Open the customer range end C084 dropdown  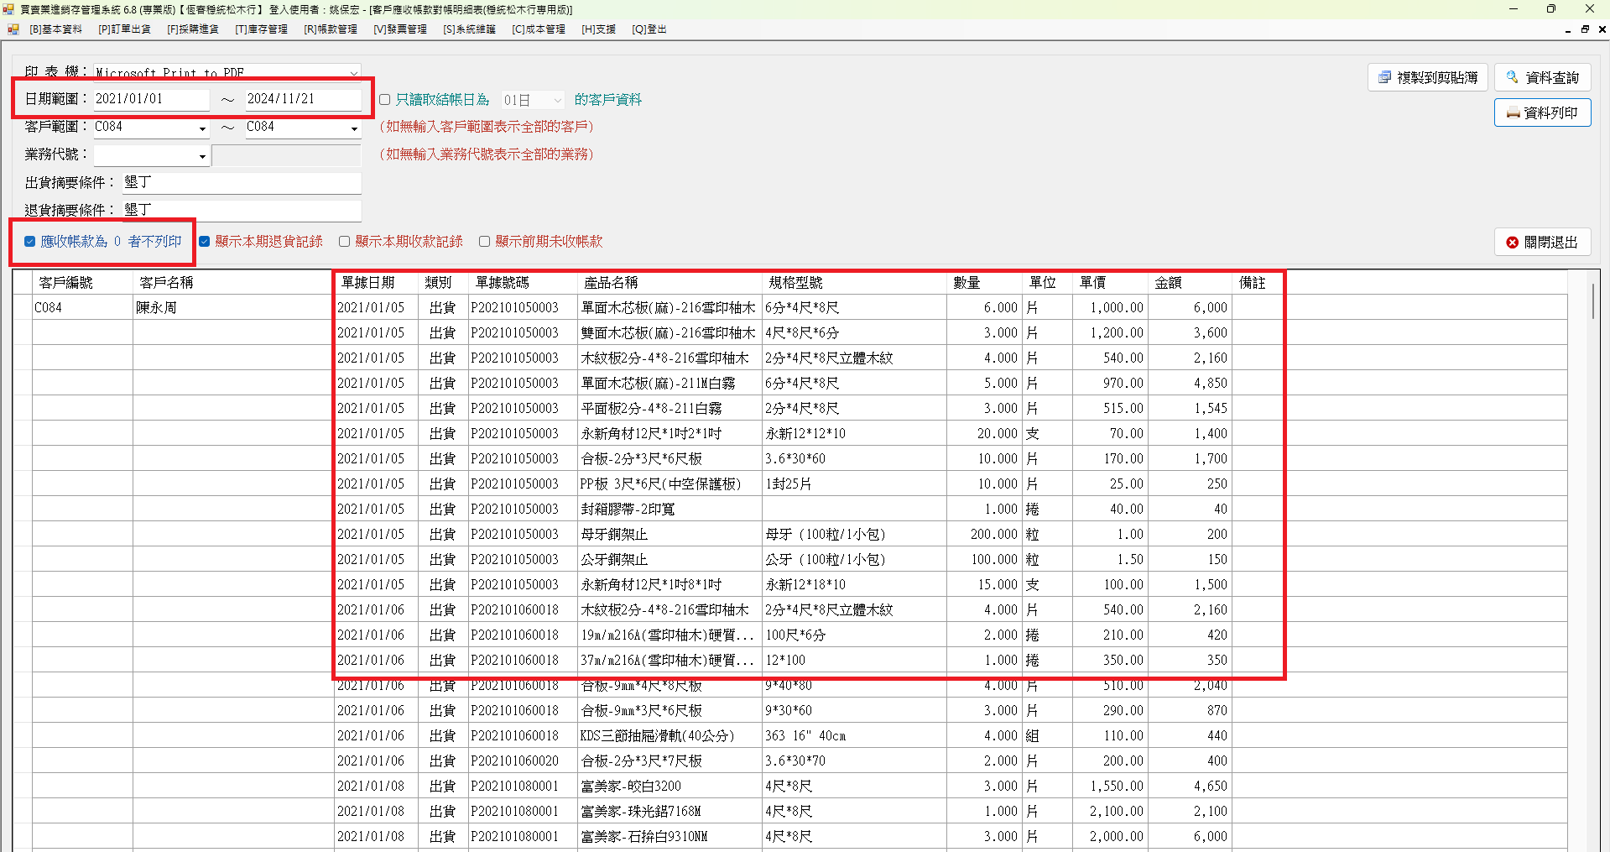354,128
